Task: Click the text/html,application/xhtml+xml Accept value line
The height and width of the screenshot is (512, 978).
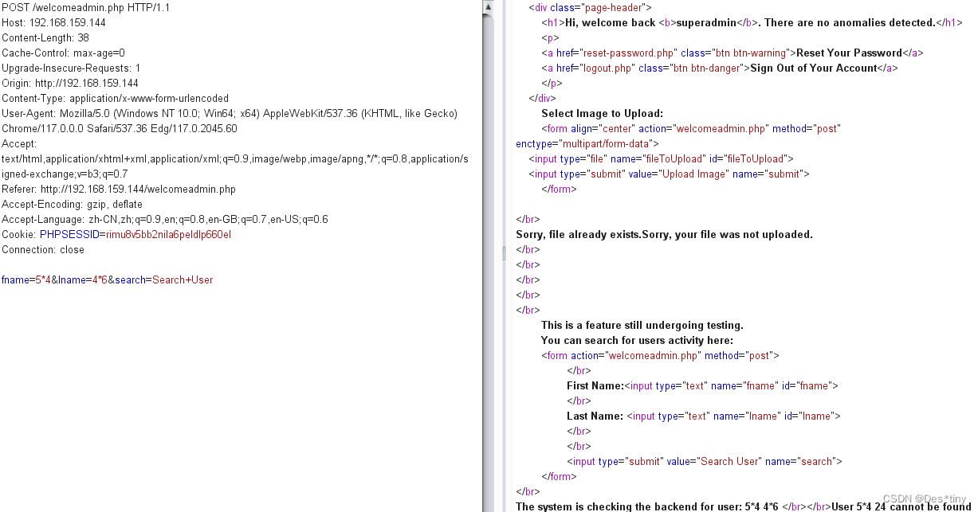Action: pos(235,159)
